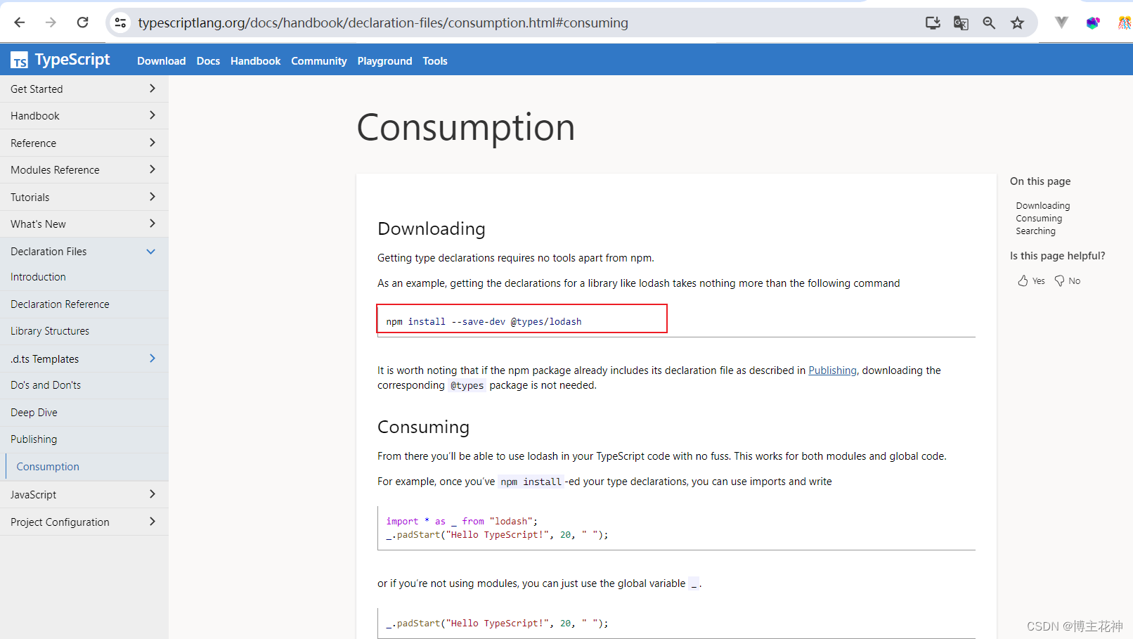
Task: View site information icon in address bar
Action: (121, 22)
